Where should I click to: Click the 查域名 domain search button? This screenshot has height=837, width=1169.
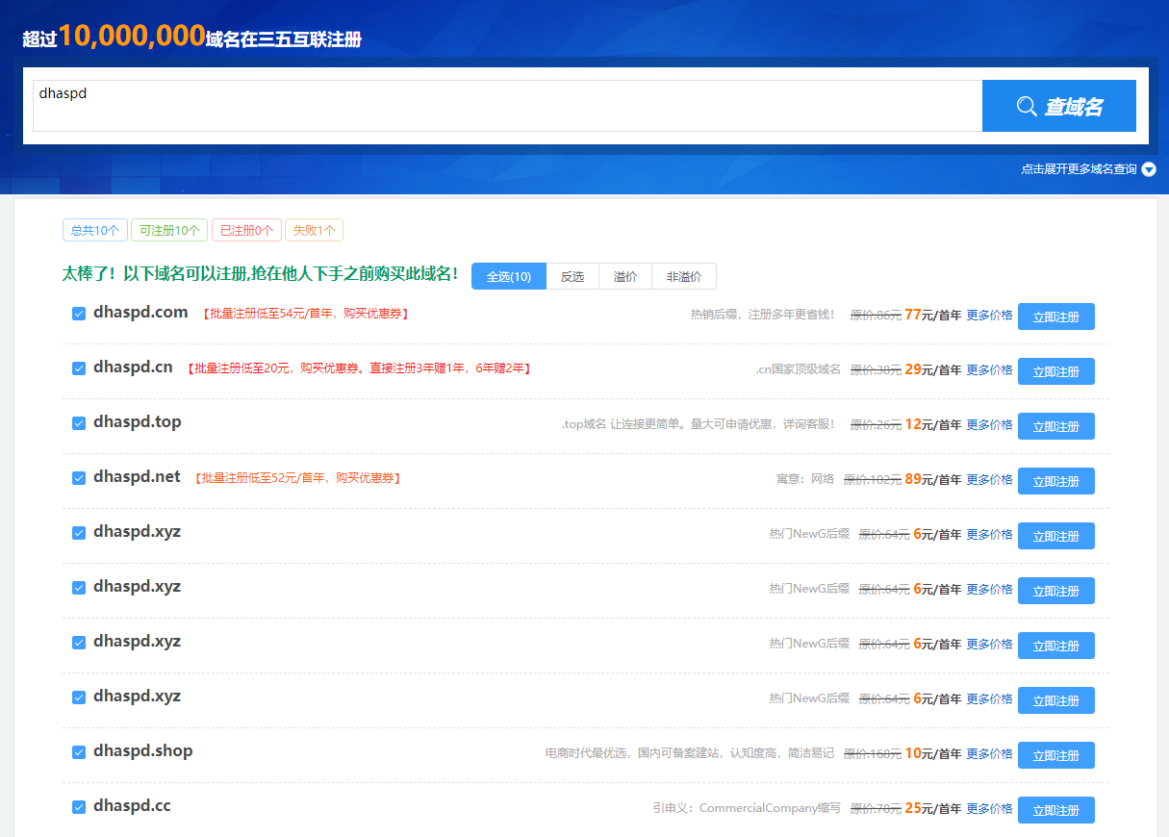pyautogui.click(x=1058, y=106)
